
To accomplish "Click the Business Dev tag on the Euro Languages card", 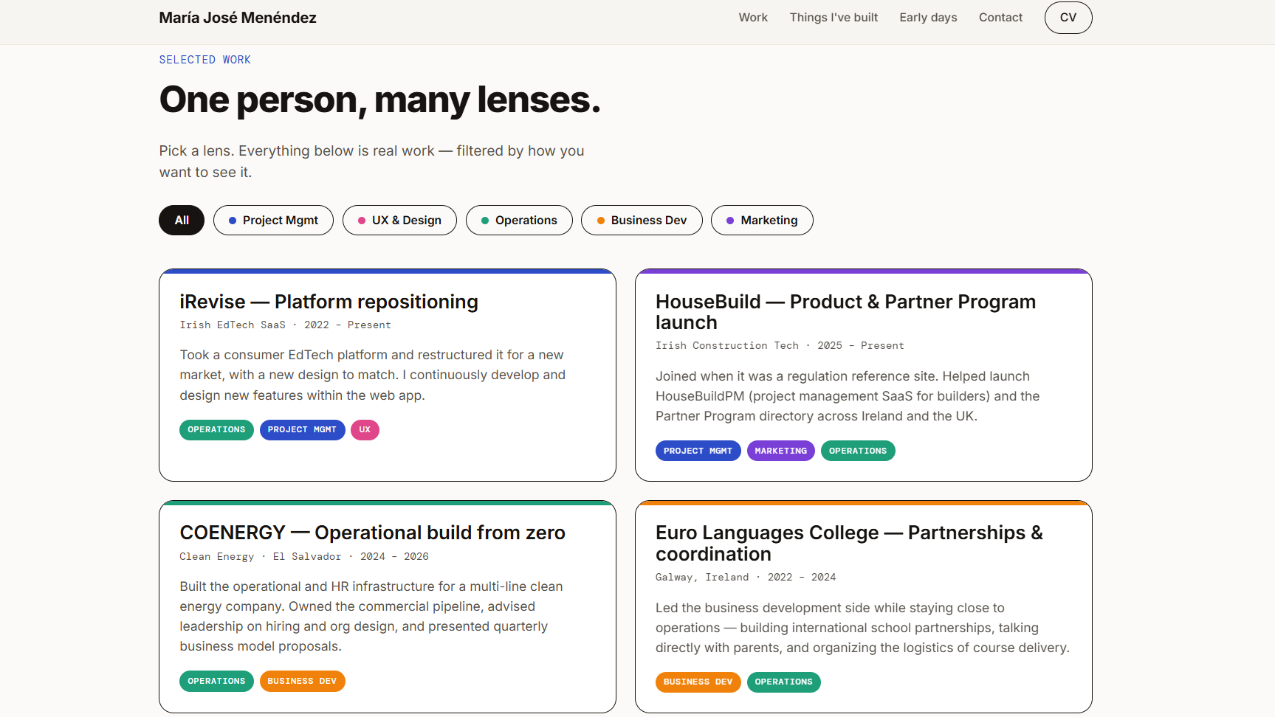I will pos(698,682).
